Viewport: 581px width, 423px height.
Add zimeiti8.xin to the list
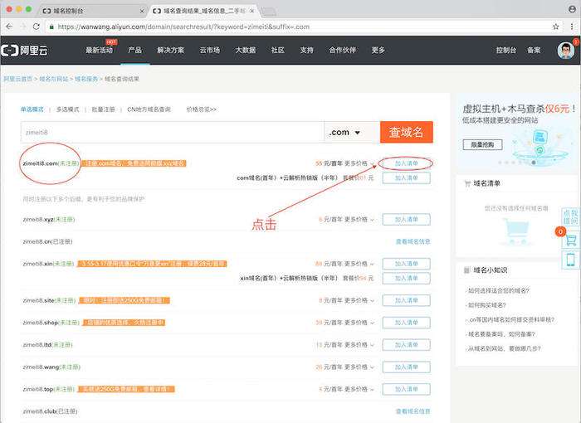(406, 264)
